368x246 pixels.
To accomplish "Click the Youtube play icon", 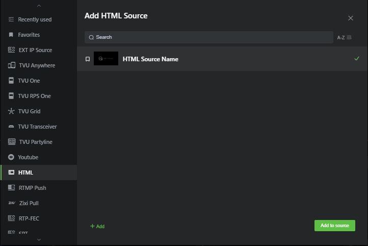I will 11,157.
